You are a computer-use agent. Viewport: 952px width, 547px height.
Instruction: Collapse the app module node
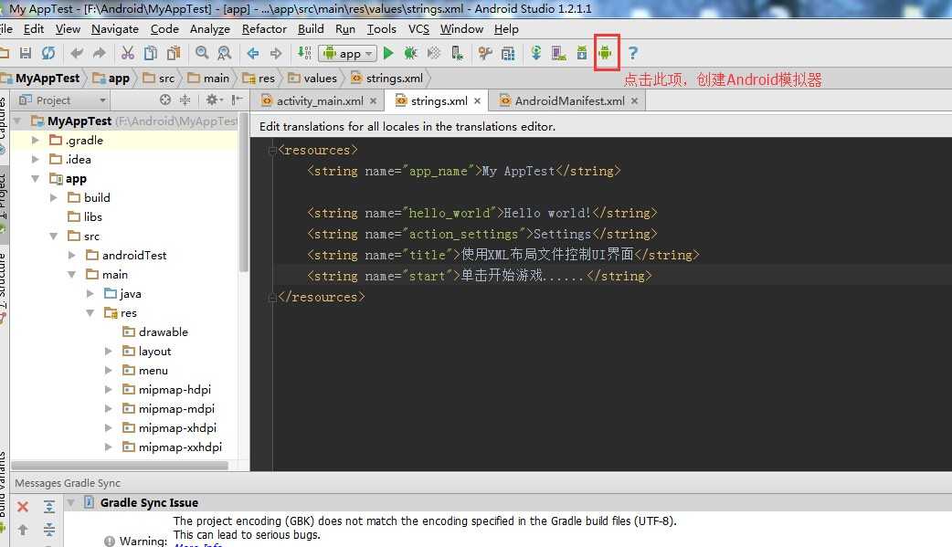[36, 178]
